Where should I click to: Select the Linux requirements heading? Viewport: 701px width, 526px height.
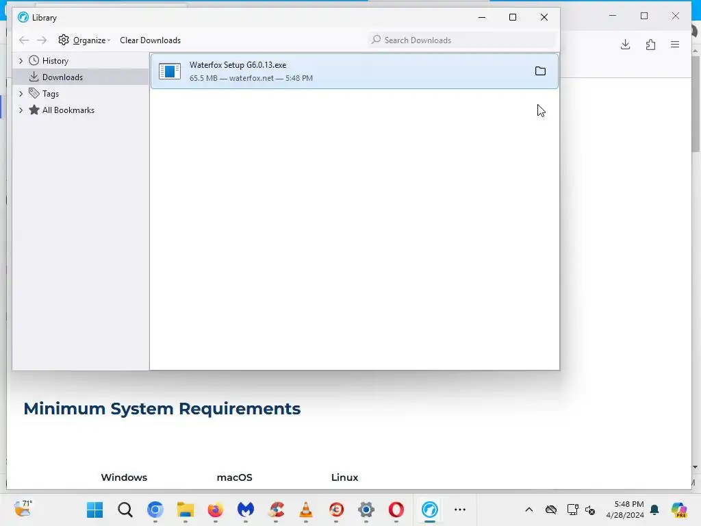[x=345, y=477]
